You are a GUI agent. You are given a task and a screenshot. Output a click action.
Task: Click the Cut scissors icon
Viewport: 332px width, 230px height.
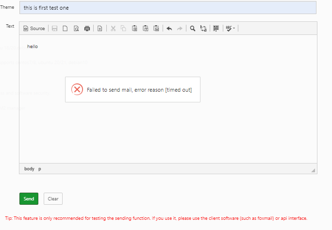pyautogui.click(x=113, y=28)
